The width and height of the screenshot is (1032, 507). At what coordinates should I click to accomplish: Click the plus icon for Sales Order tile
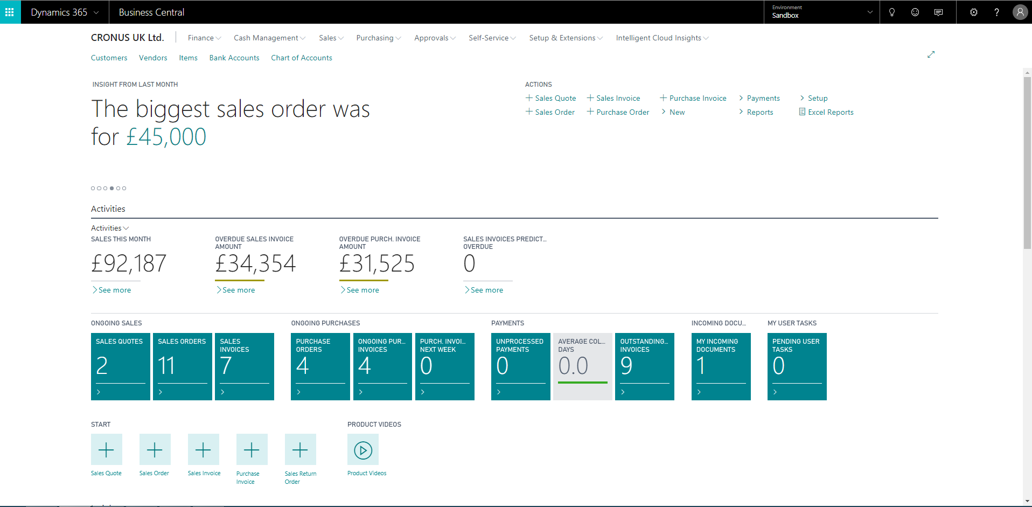(x=155, y=449)
